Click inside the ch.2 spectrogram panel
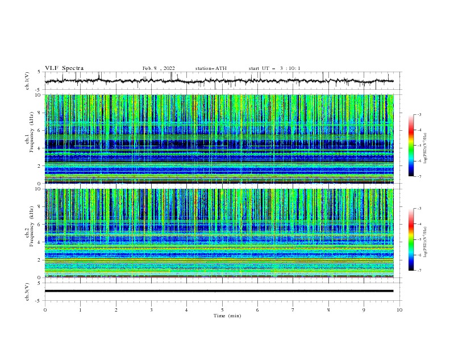 click(219, 233)
